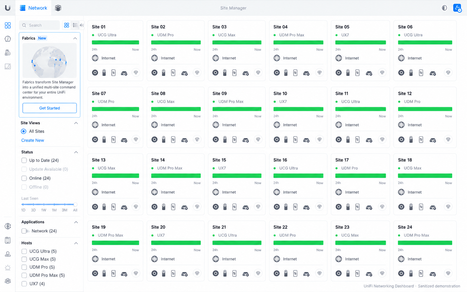Screen dimensions: 467x292
Task: Click the "UDM Pro Max" label on Site 04
Action: [x=292, y=35]
